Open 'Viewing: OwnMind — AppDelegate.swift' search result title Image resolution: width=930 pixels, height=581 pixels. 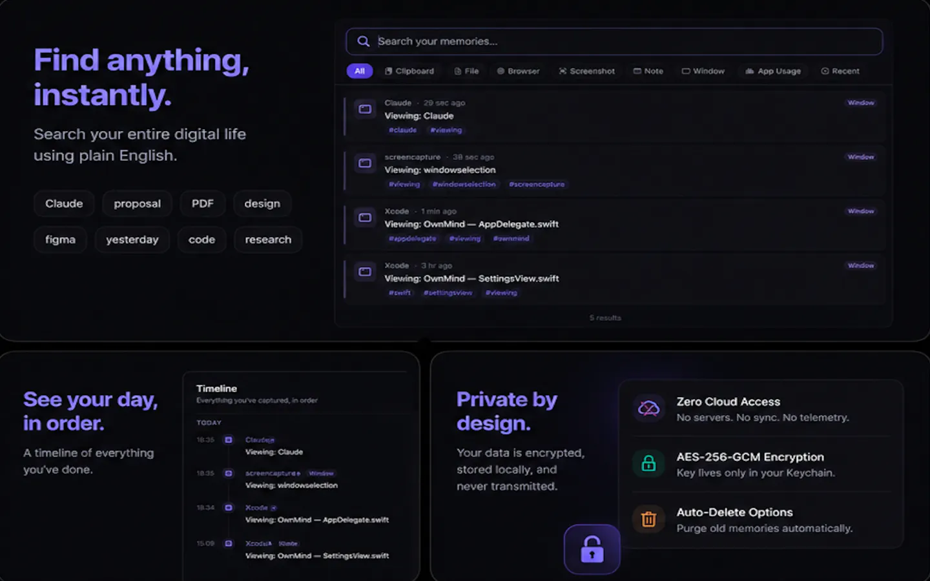pyautogui.click(x=471, y=225)
